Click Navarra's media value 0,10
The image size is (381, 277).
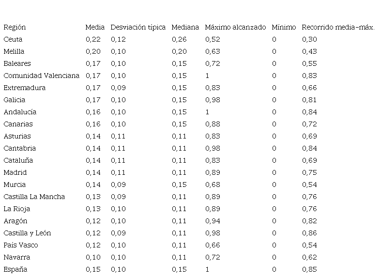click(93, 258)
